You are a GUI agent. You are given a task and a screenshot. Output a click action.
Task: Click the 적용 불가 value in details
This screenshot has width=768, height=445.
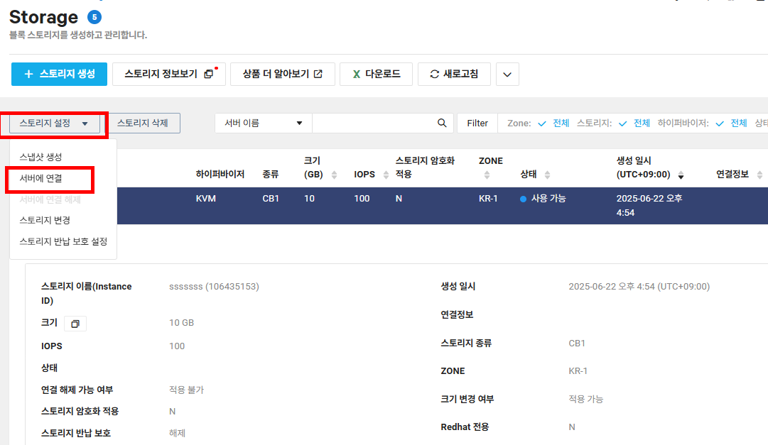(x=187, y=390)
